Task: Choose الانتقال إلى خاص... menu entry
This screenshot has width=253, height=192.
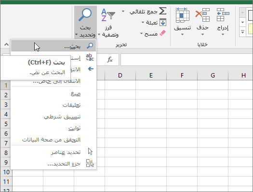Action: (53, 81)
